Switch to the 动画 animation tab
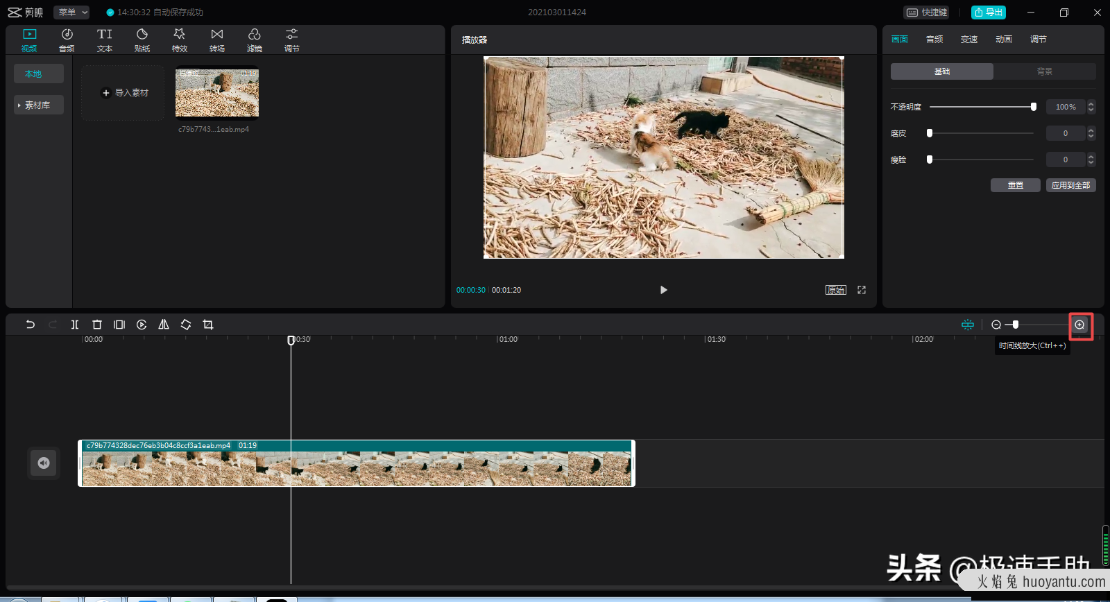This screenshot has width=1110, height=602. pos(1004,40)
